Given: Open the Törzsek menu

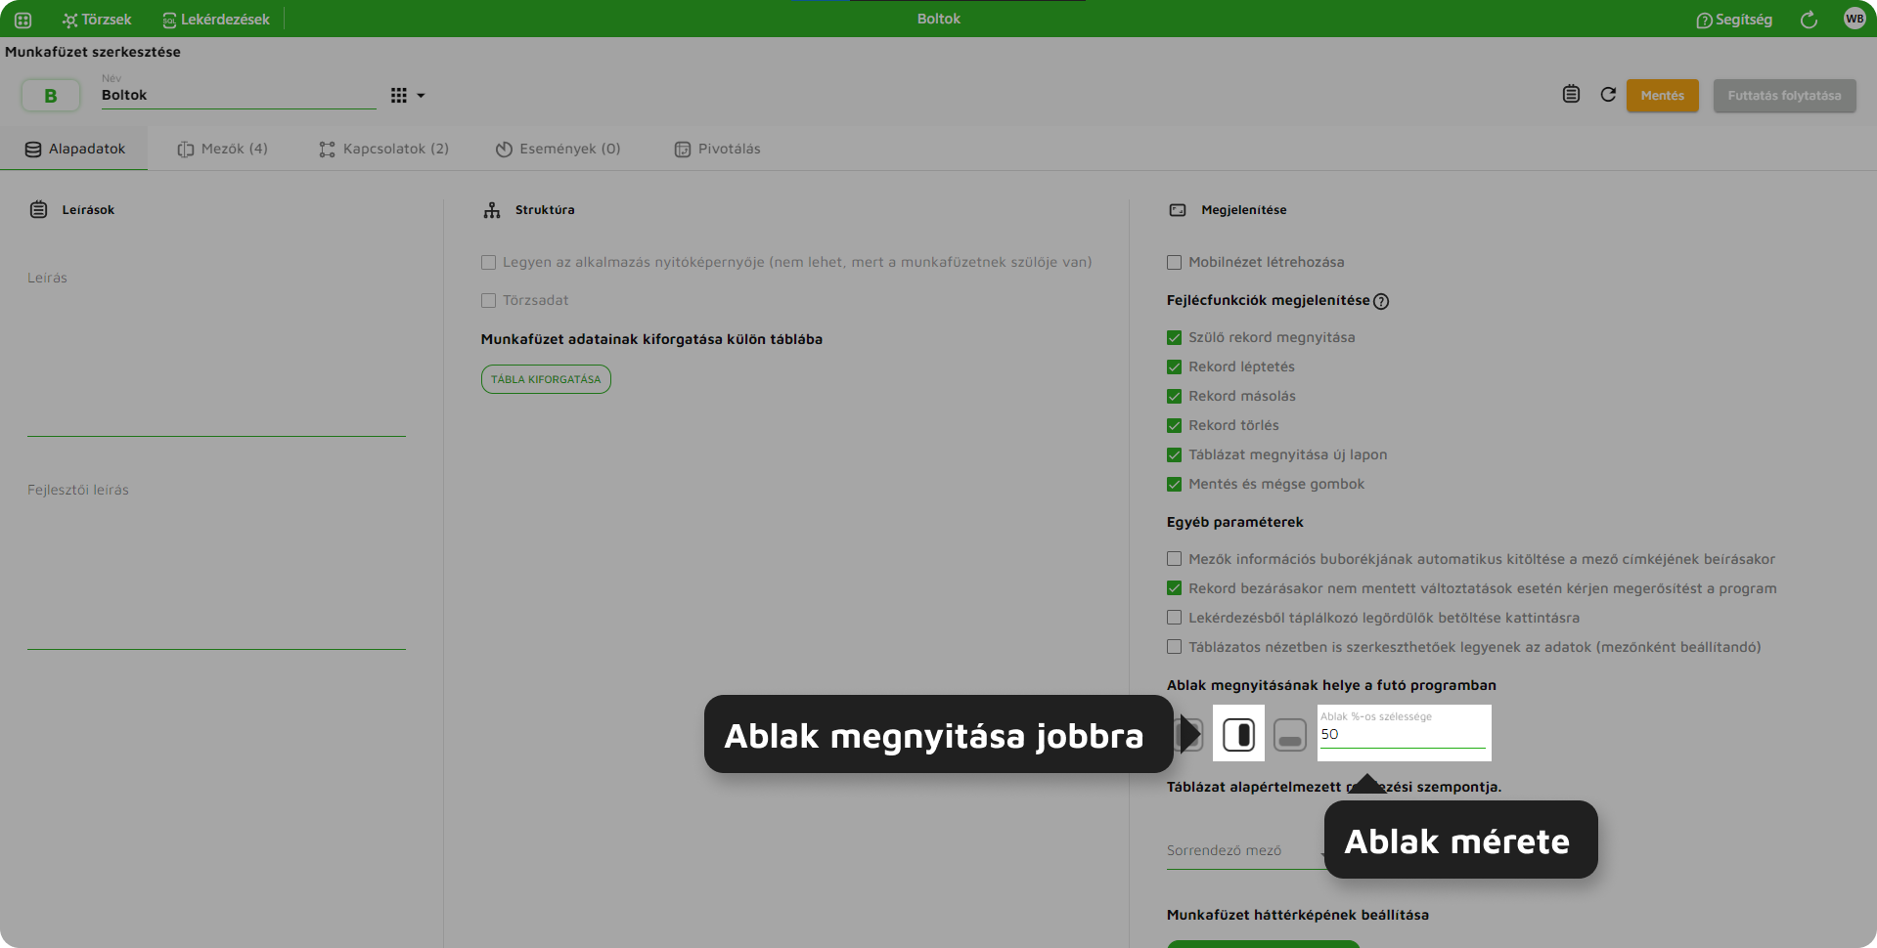Looking at the screenshot, I should (x=97, y=20).
